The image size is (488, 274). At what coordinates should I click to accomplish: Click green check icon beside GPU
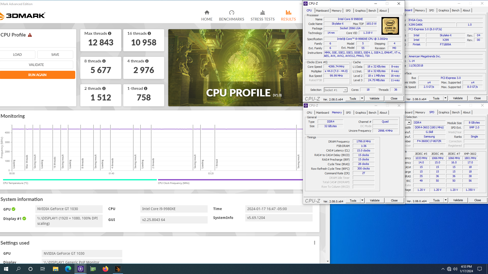coord(13,209)
